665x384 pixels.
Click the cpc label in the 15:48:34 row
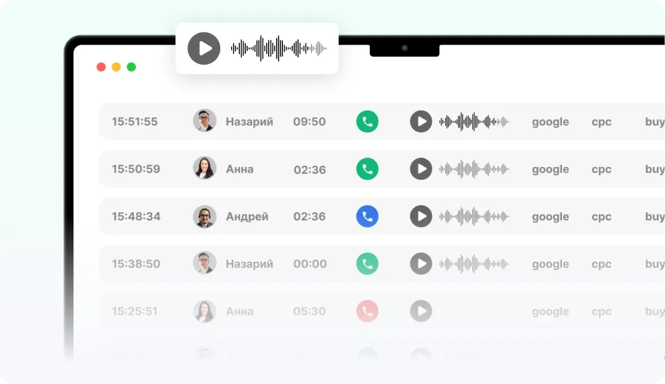click(602, 217)
